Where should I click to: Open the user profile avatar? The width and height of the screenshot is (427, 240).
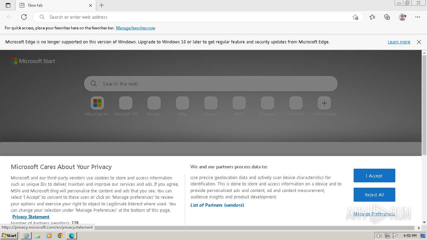coord(402,17)
